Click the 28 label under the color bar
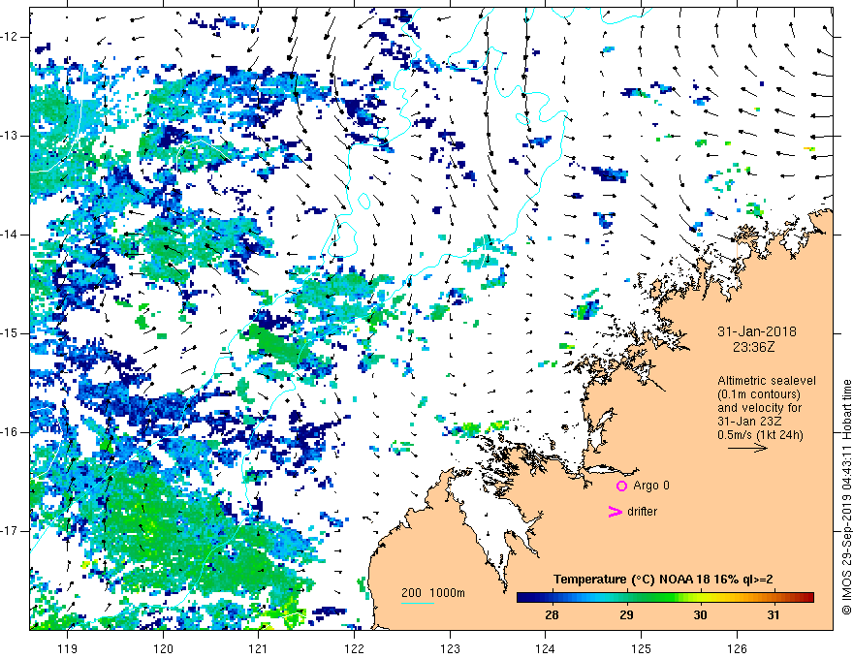The height and width of the screenshot is (659, 853). tap(552, 615)
